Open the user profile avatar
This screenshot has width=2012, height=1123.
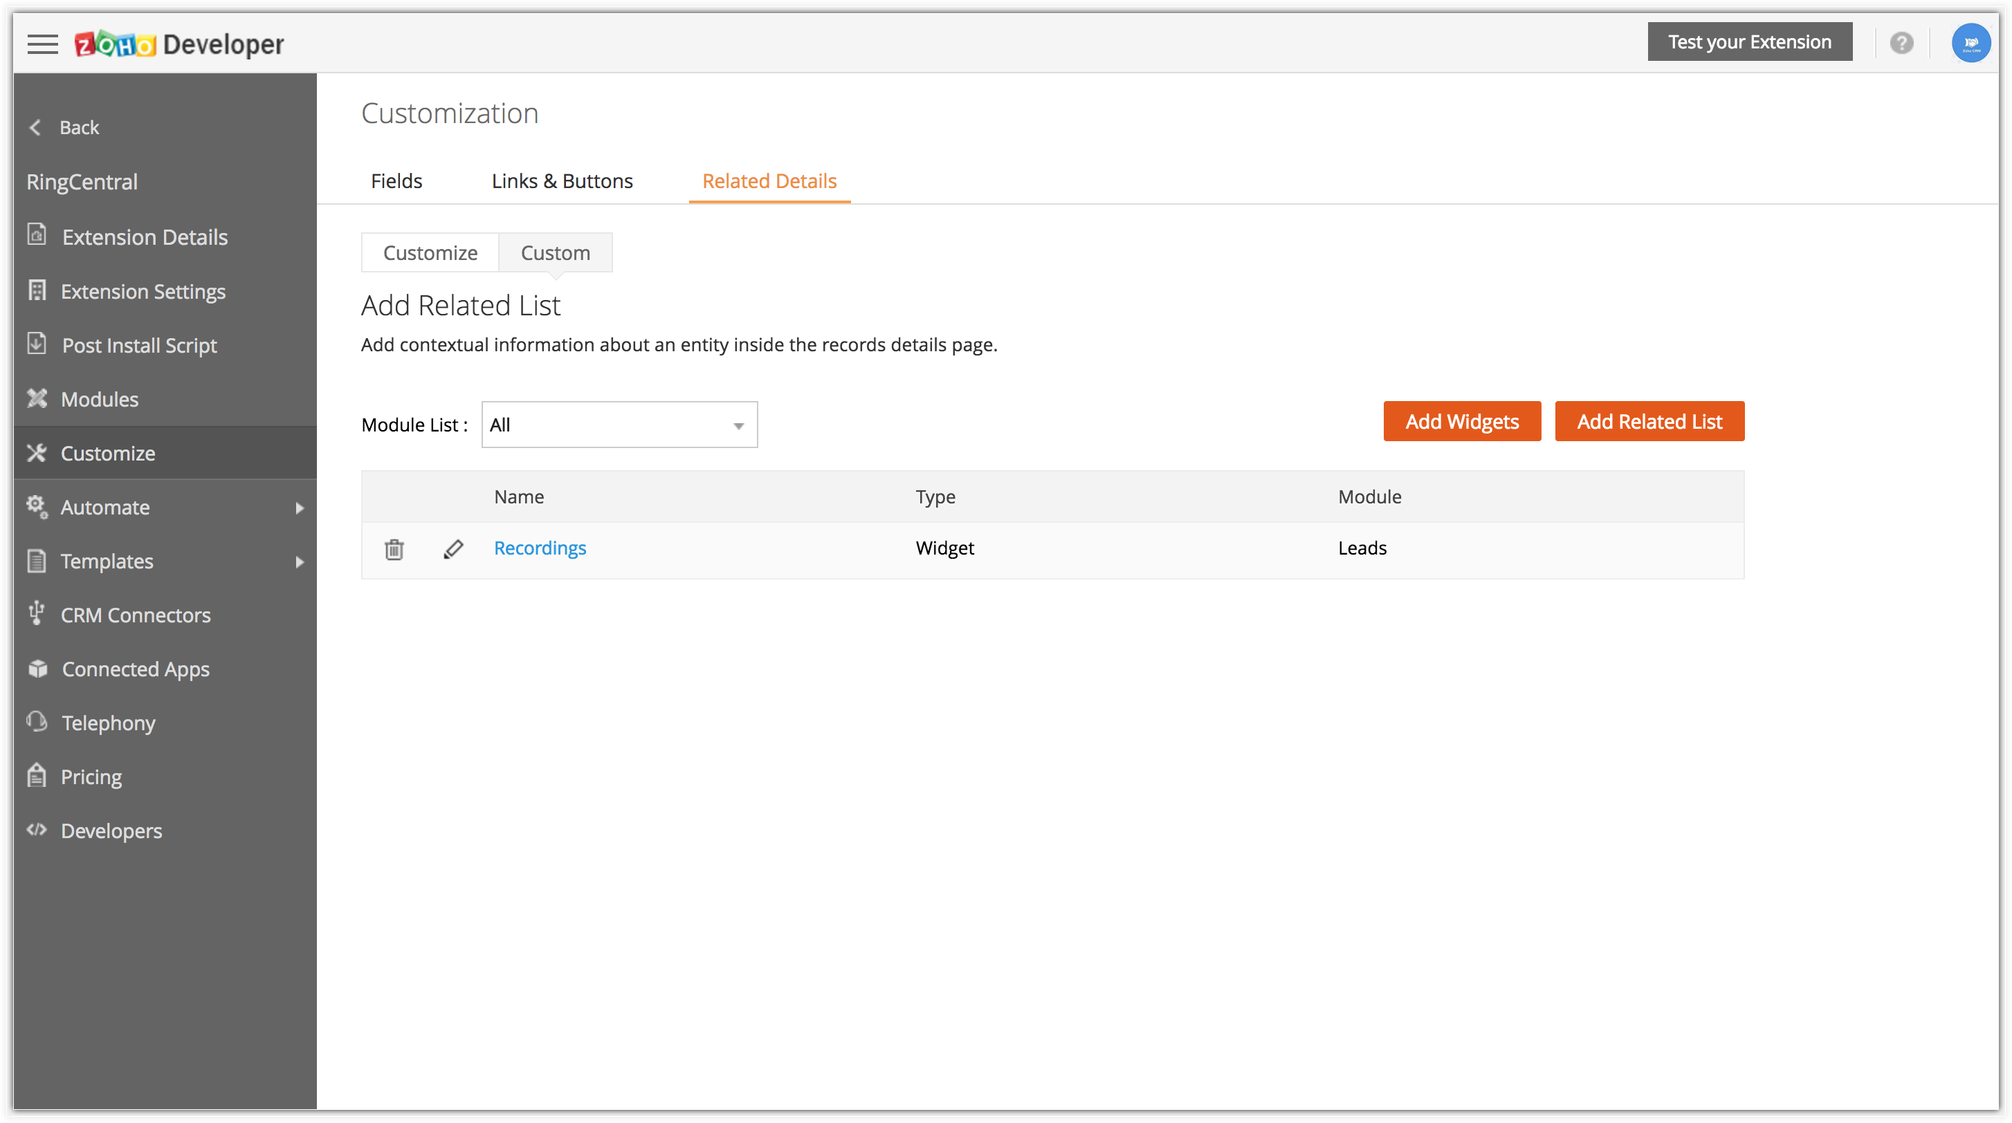1970,43
